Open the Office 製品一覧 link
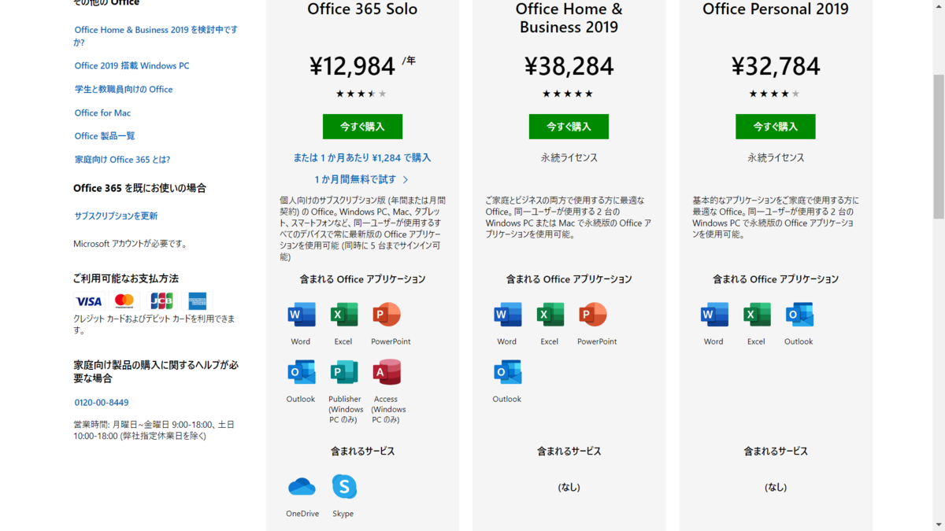 click(x=105, y=136)
